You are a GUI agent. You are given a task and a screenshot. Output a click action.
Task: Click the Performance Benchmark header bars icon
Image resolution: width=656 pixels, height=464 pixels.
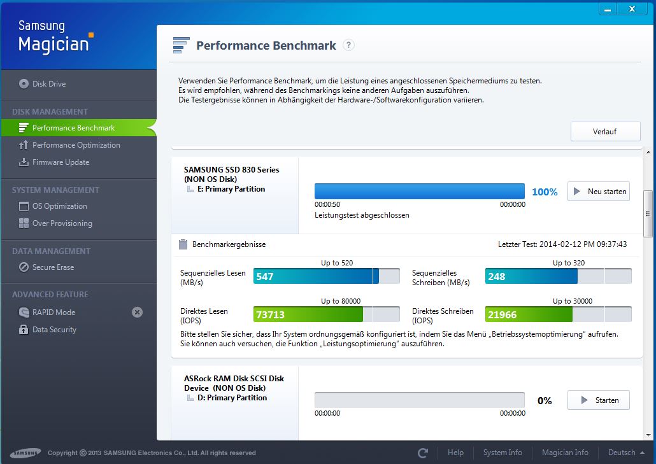(x=181, y=45)
